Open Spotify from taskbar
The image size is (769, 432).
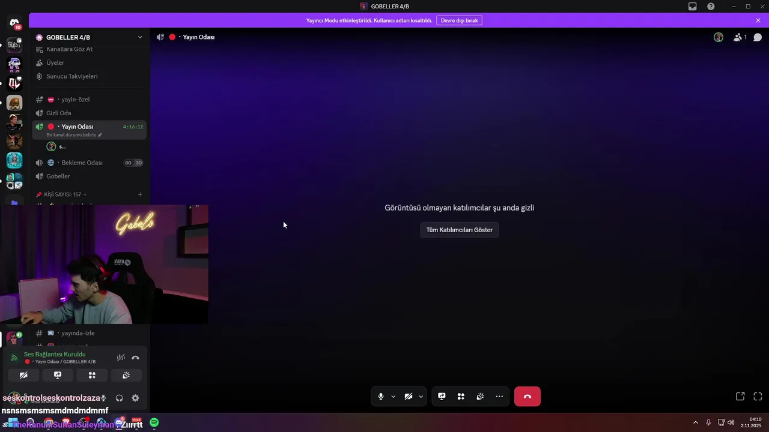point(154,423)
